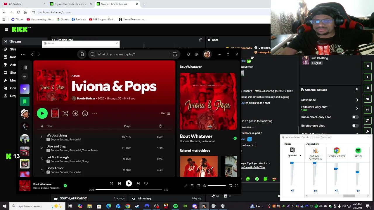
Task: Open StreamElements bookmark
Action: pos(132,20)
